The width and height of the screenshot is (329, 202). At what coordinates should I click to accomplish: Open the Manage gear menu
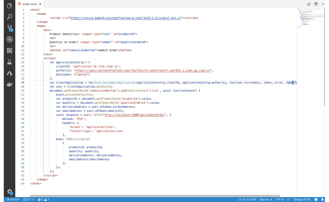10,192
